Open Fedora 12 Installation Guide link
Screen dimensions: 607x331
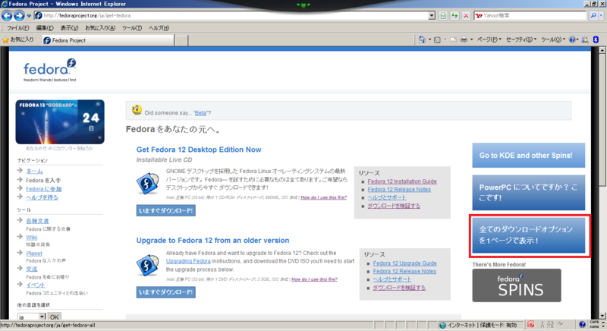[402, 181]
